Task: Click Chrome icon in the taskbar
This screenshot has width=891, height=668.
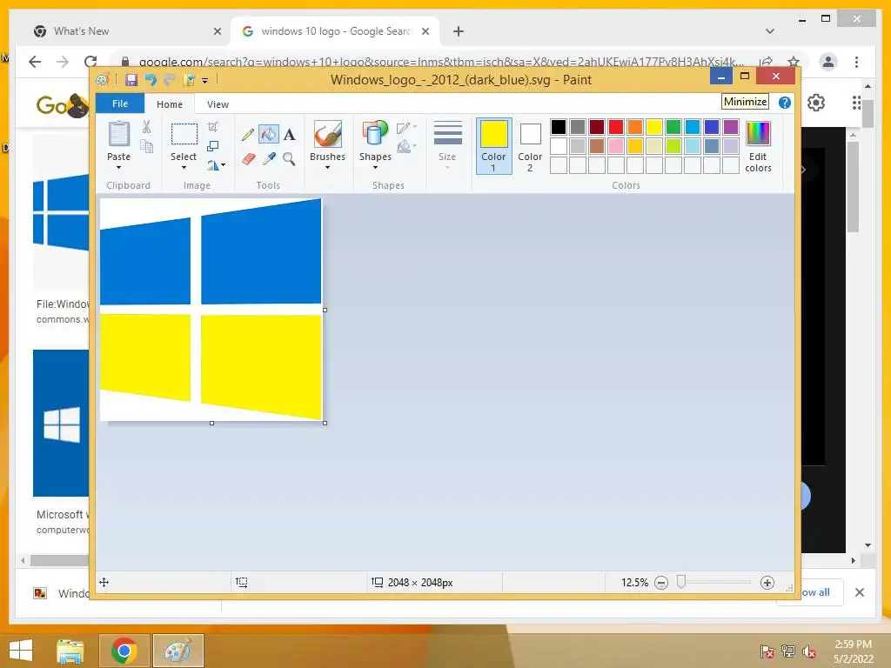Action: (x=124, y=651)
